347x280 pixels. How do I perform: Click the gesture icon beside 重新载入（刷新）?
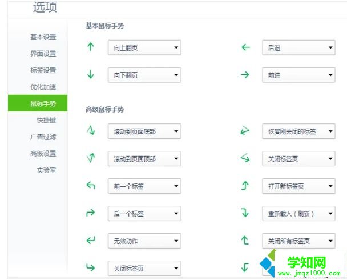pyautogui.click(x=245, y=213)
